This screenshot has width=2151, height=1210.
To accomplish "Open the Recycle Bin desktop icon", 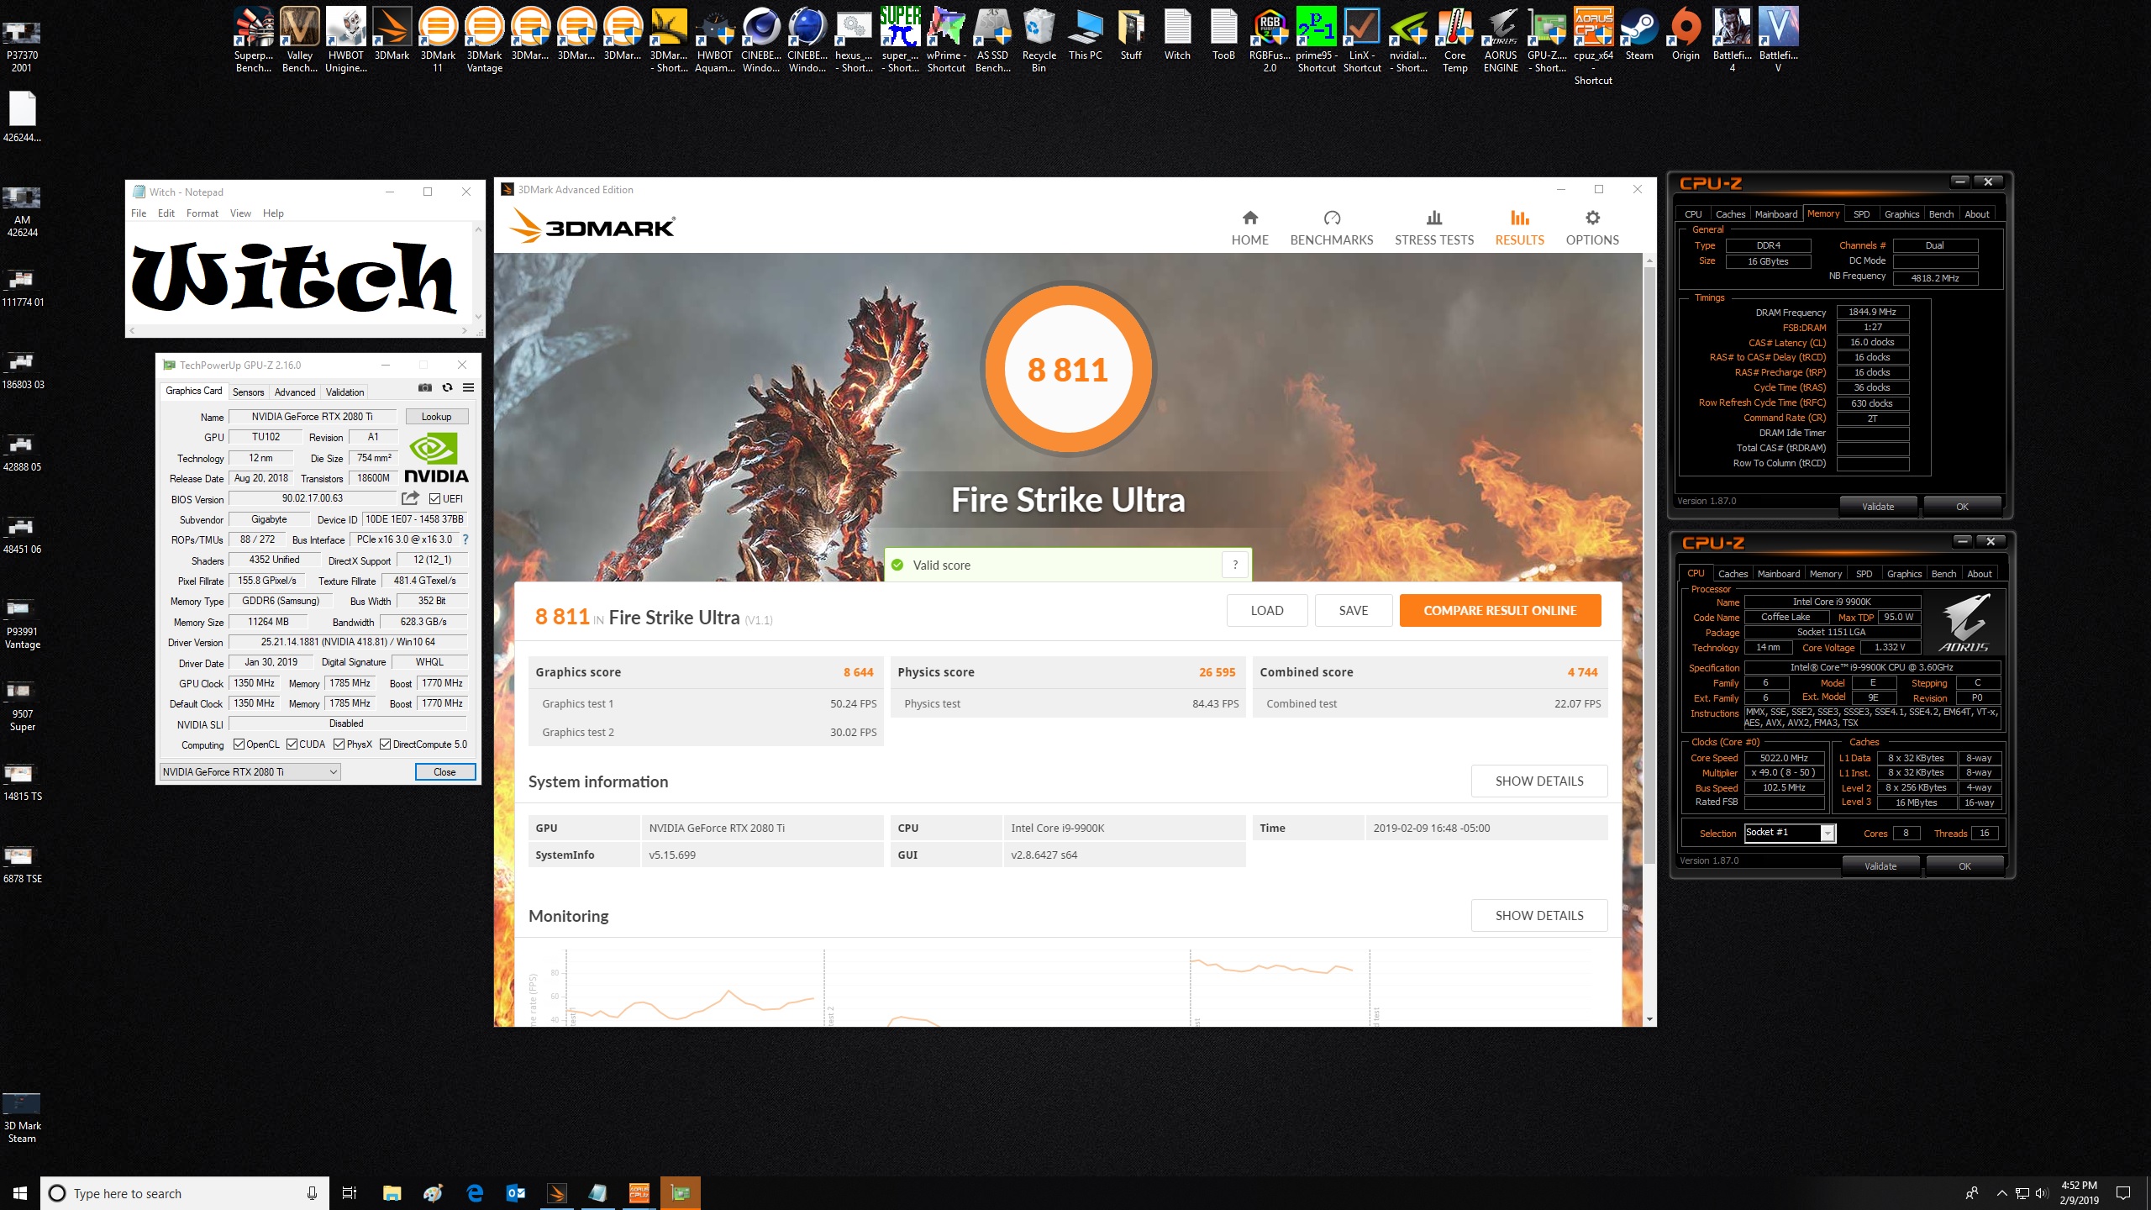I will 1039,40.
